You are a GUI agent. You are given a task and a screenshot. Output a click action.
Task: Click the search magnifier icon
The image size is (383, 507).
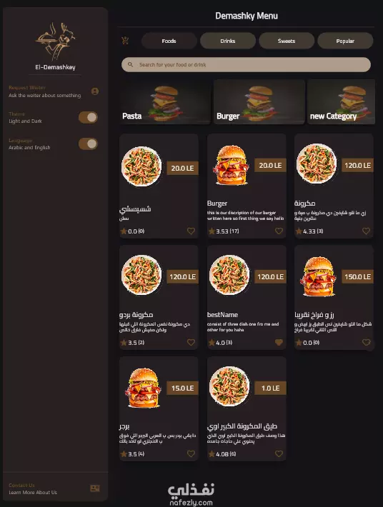(x=130, y=65)
